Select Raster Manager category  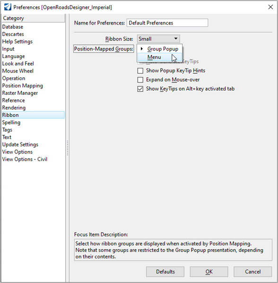(33, 93)
